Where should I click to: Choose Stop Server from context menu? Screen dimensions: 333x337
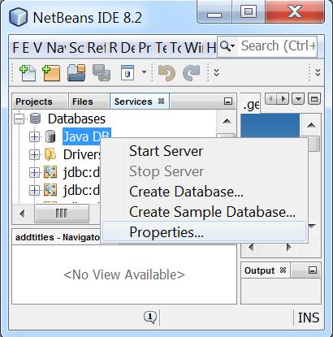coord(204,171)
